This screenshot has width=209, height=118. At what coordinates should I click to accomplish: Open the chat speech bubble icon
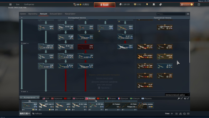coord(184,114)
